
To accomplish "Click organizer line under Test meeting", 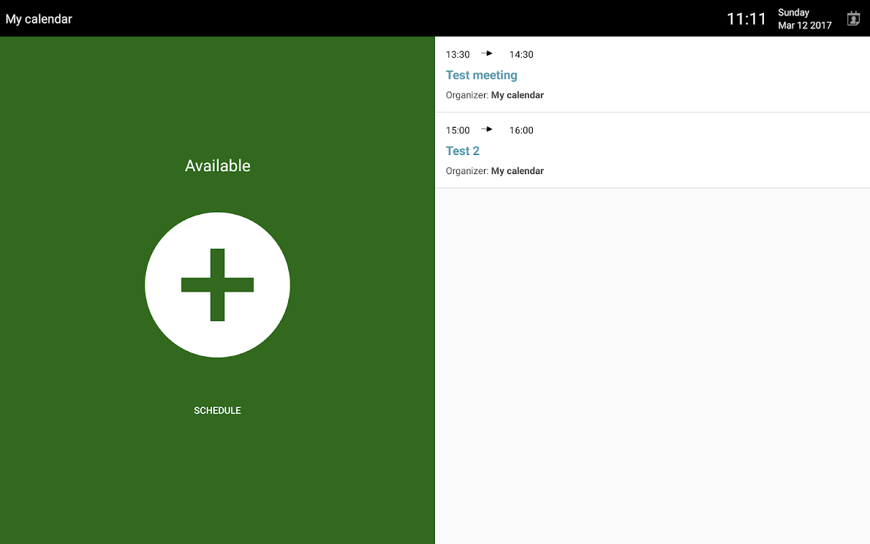I will [x=495, y=95].
